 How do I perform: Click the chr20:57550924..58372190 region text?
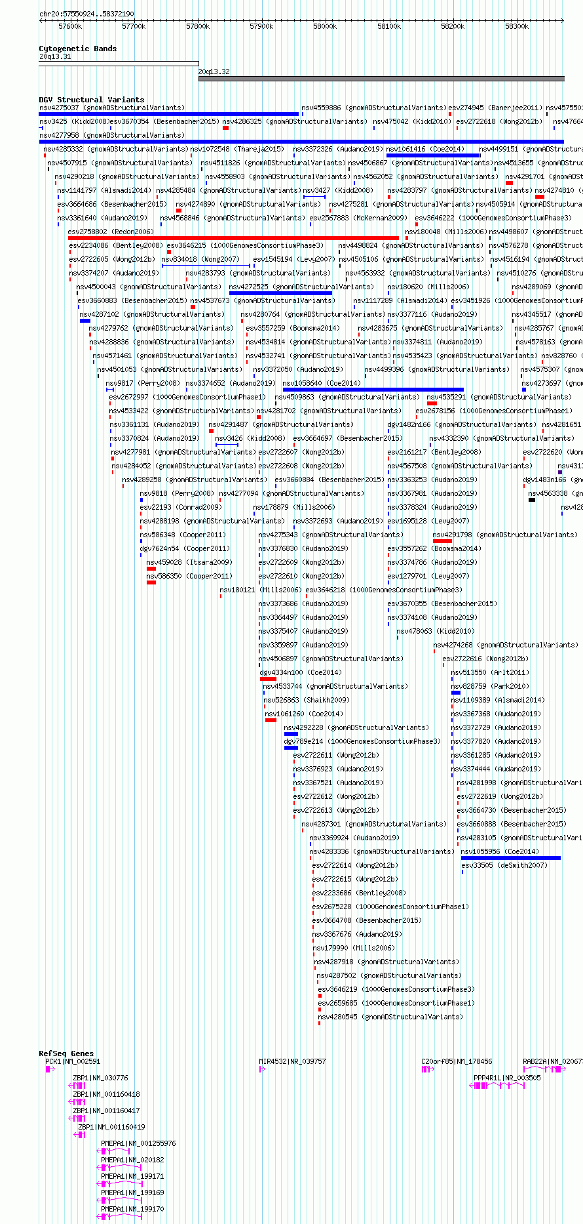tap(86, 14)
